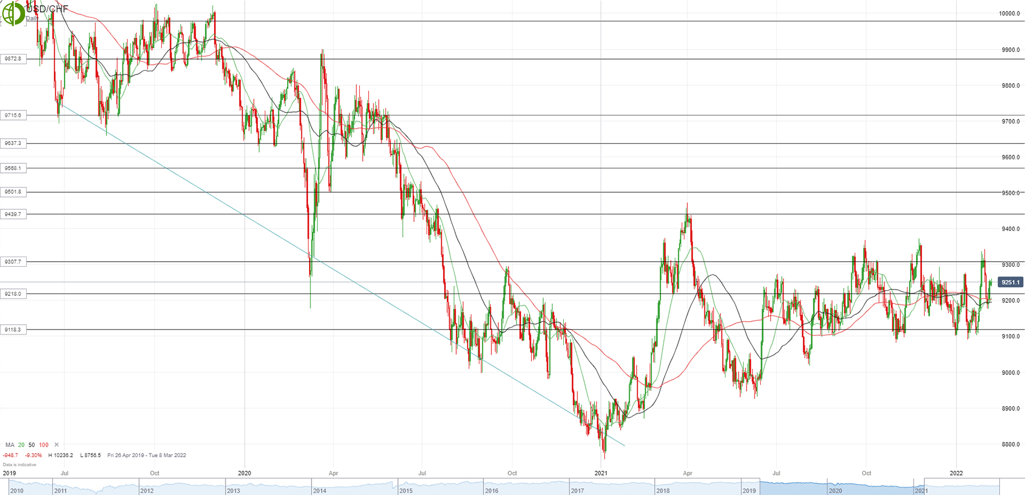
Task: Select the 9715.6 horizontal level label
Action: coord(13,115)
